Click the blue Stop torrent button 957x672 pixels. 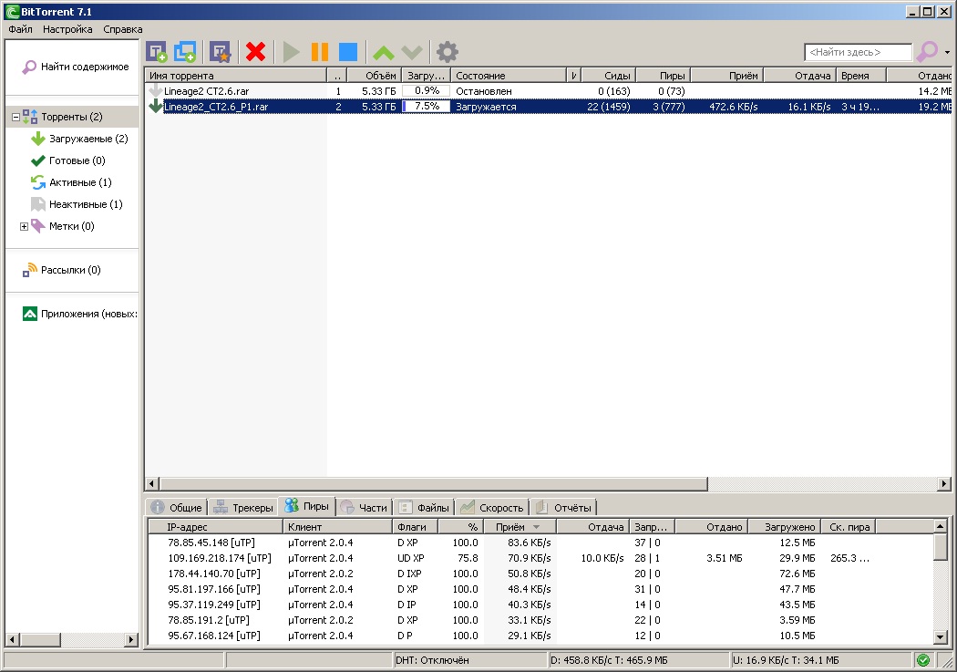point(348,52)
